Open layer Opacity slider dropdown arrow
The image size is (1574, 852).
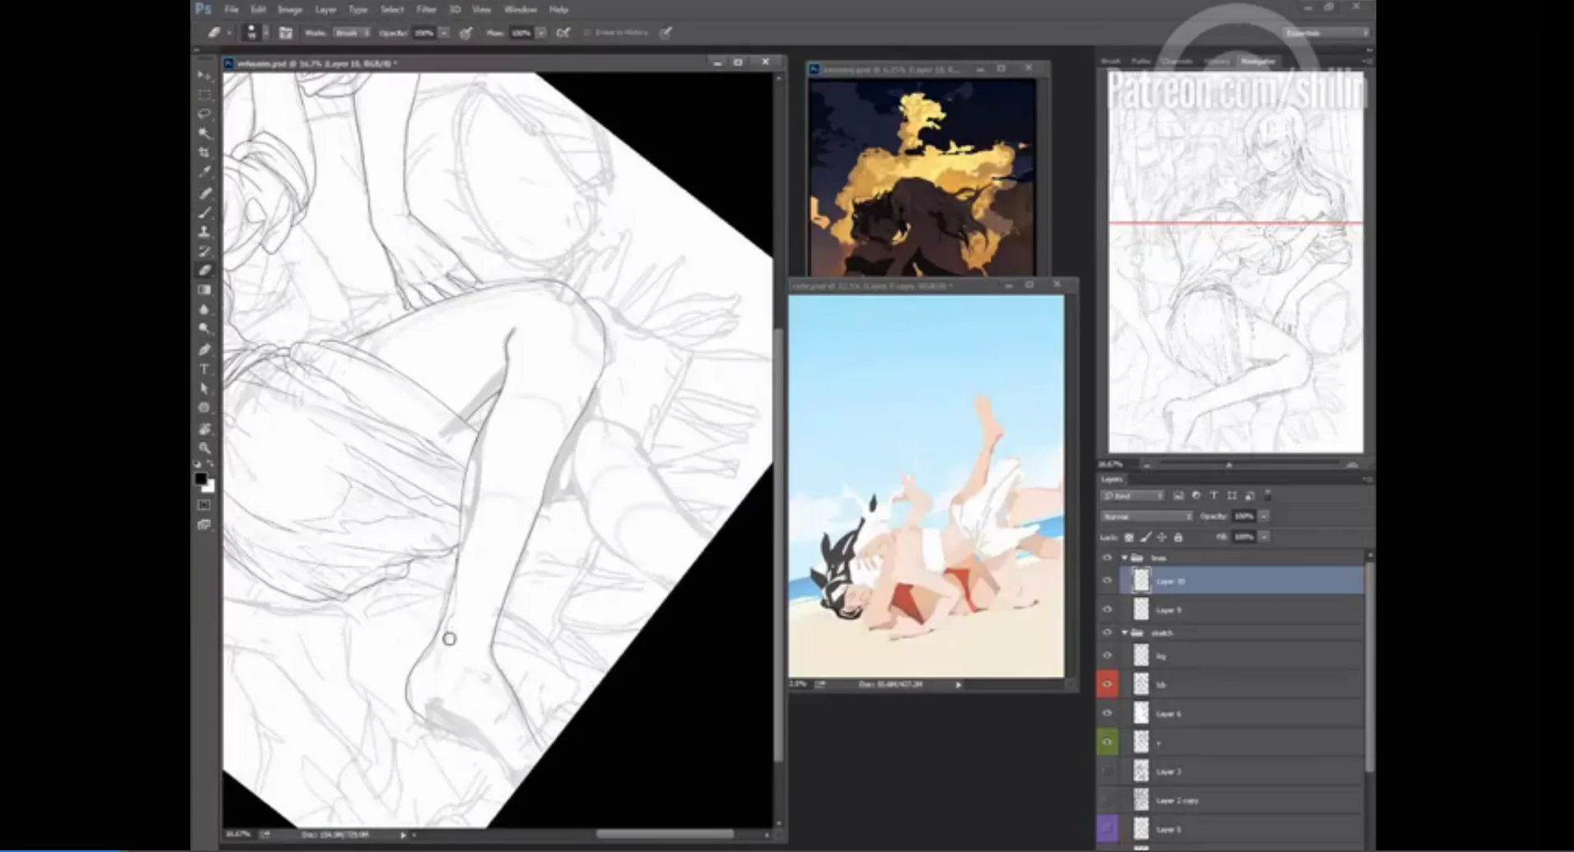coord(1264,516)
